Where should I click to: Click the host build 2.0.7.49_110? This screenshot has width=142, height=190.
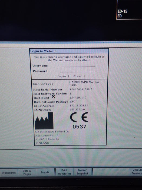(78, 97)
